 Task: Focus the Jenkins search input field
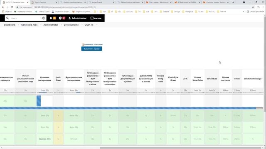(25, 18)
